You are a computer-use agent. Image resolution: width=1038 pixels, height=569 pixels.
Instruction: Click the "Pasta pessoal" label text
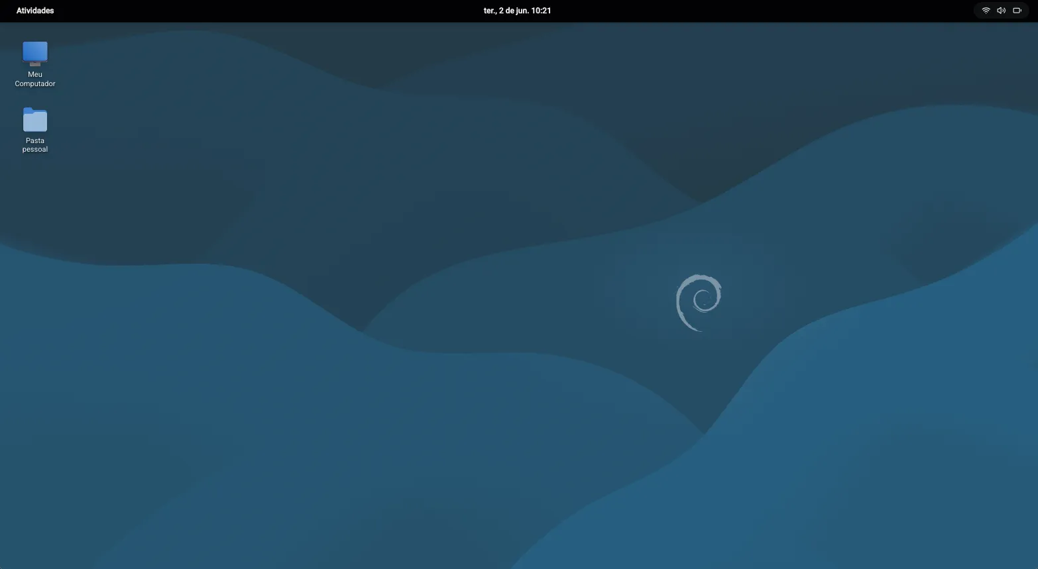[x=35, y=145]
